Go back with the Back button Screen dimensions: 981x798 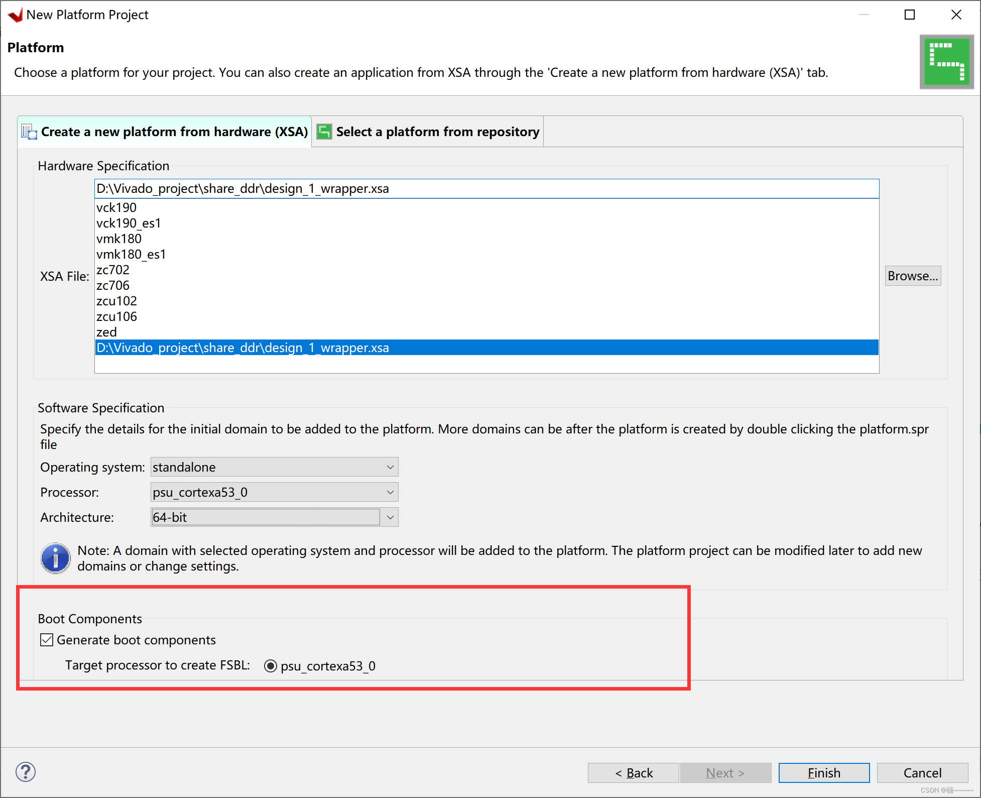tap(633, 773)
